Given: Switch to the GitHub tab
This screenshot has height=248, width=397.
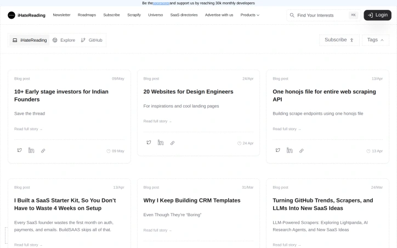Looking at the screenshot, I should pos(92,40).
